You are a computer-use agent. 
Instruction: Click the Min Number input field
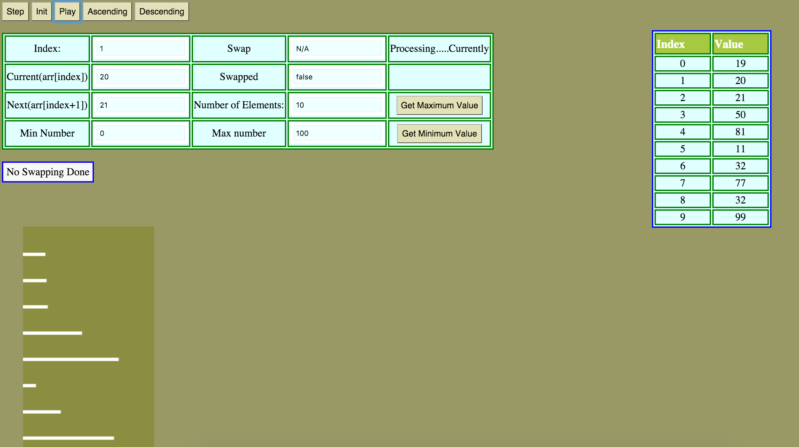(x=140, y=133)
